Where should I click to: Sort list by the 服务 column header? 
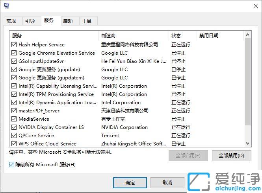click(54, 36)
